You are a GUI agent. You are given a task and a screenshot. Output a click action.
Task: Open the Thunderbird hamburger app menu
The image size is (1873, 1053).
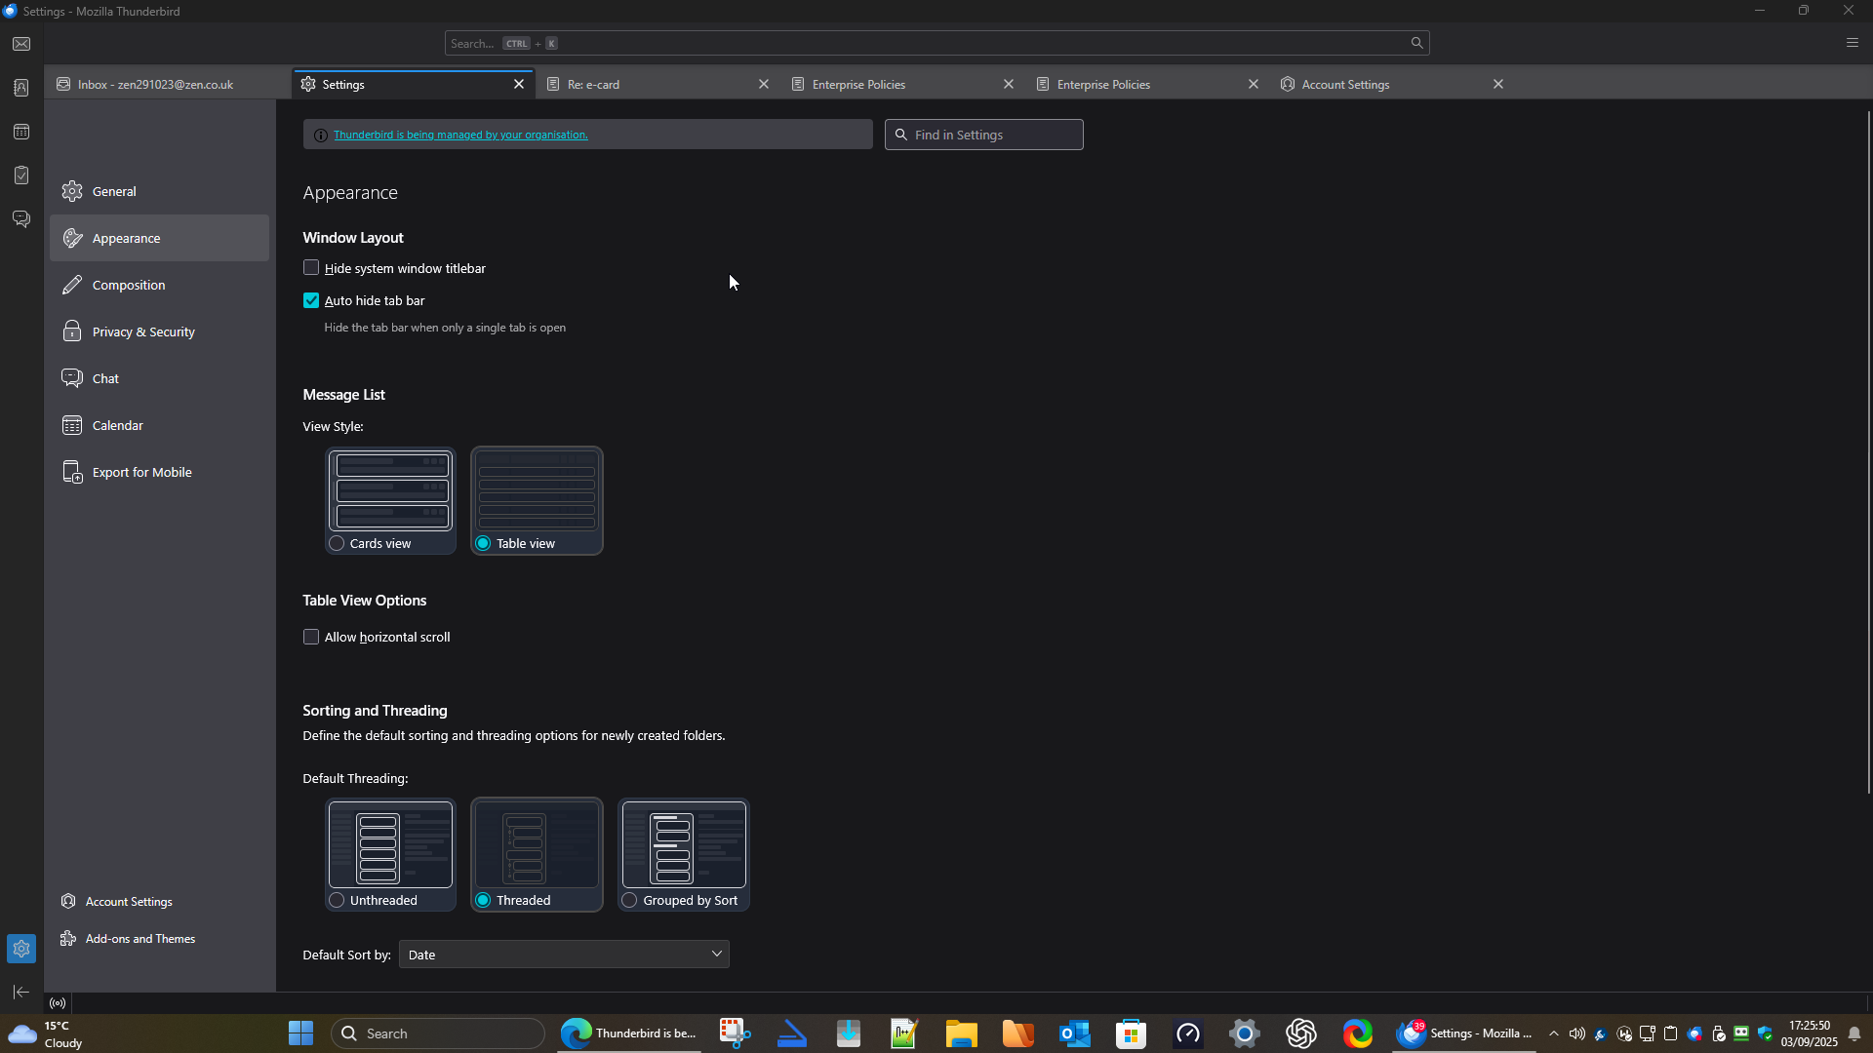pos(1852,43)
